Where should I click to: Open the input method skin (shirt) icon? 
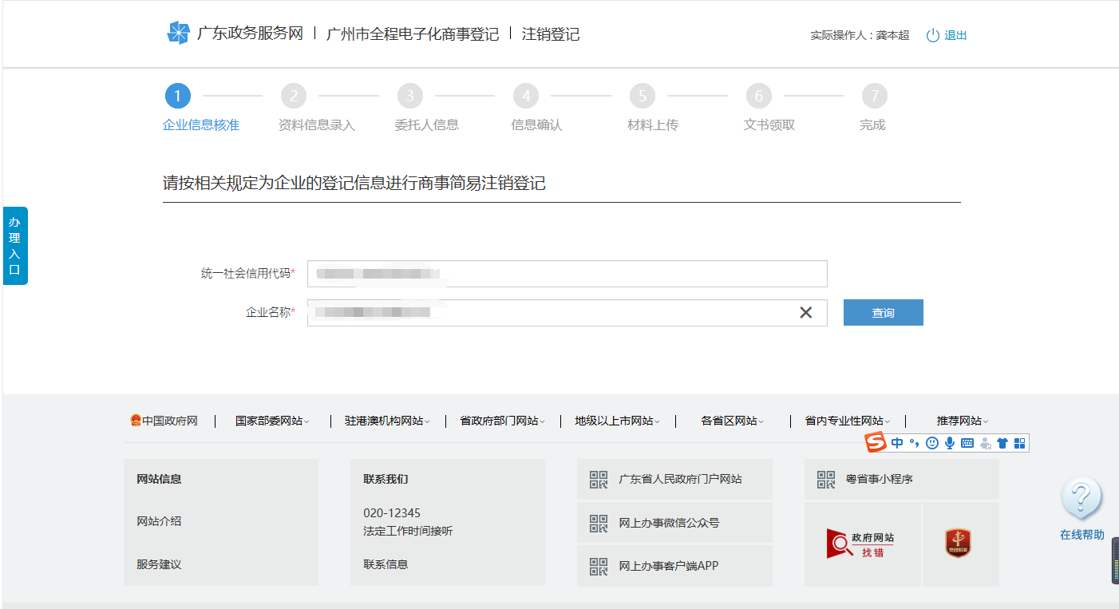click(x=1002, y=443)
